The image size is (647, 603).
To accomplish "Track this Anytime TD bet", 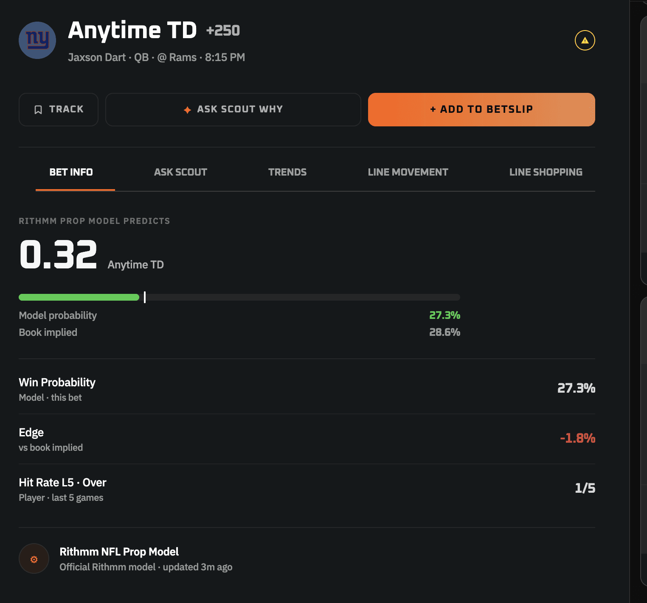I will pos(59,109).
